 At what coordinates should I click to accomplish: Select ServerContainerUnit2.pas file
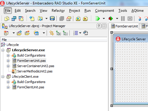click(x=36, y=66)
